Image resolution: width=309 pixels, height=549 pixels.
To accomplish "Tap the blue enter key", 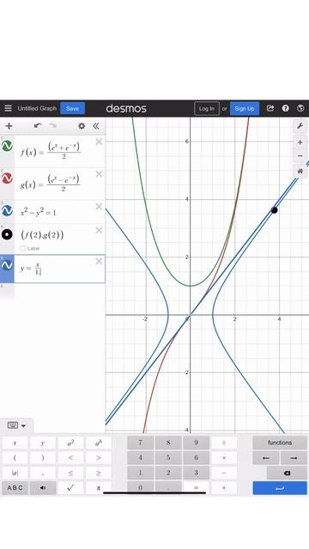I will [280, 488].
